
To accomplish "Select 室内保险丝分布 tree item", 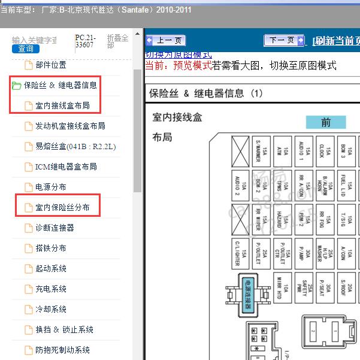I will [x=62, y=207].
